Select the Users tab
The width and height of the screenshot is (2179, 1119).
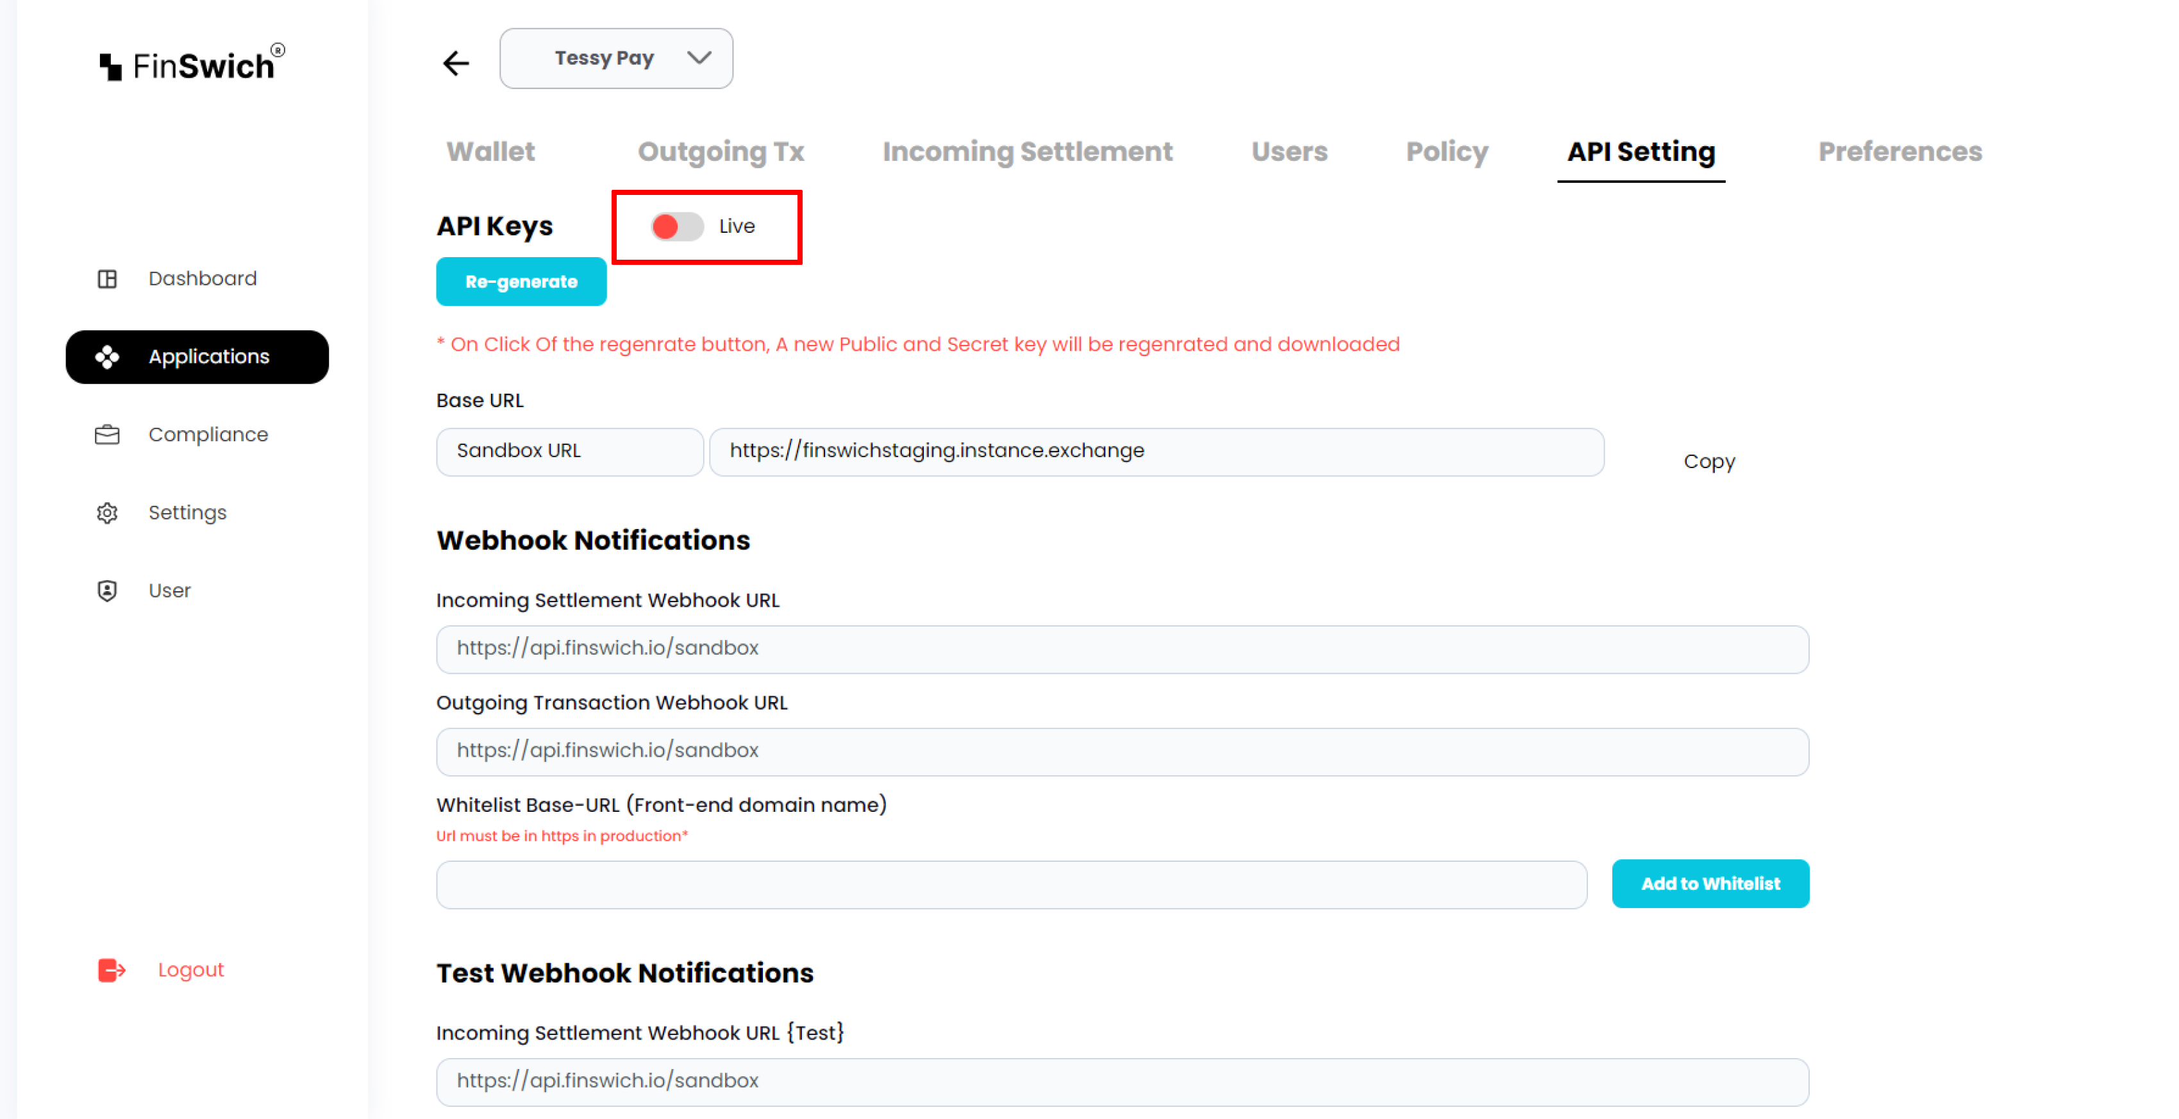(1289, 151)
